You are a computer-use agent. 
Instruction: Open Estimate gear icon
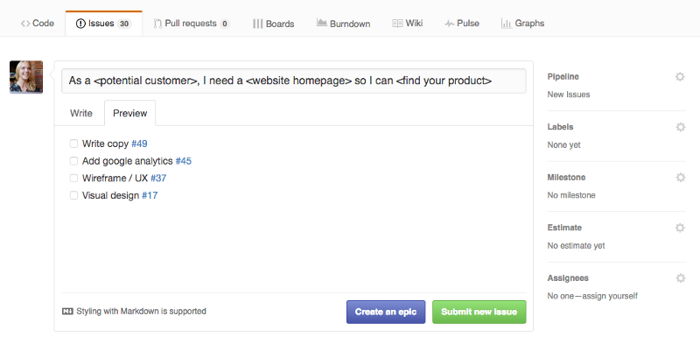coord(680,228)
